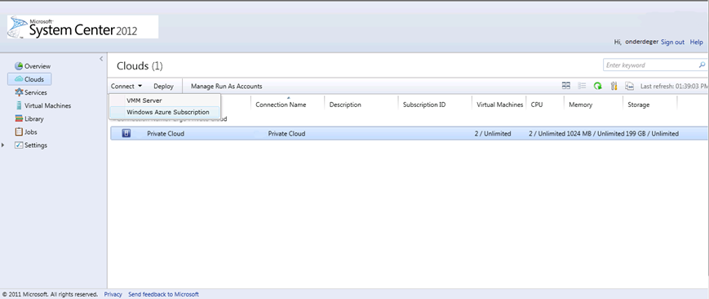Sort by Memory column header
This screenshot has width=709, height=299.
(x=580, y=105)
